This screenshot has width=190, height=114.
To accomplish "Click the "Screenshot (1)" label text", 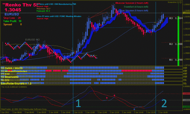I will click(173, 2).
